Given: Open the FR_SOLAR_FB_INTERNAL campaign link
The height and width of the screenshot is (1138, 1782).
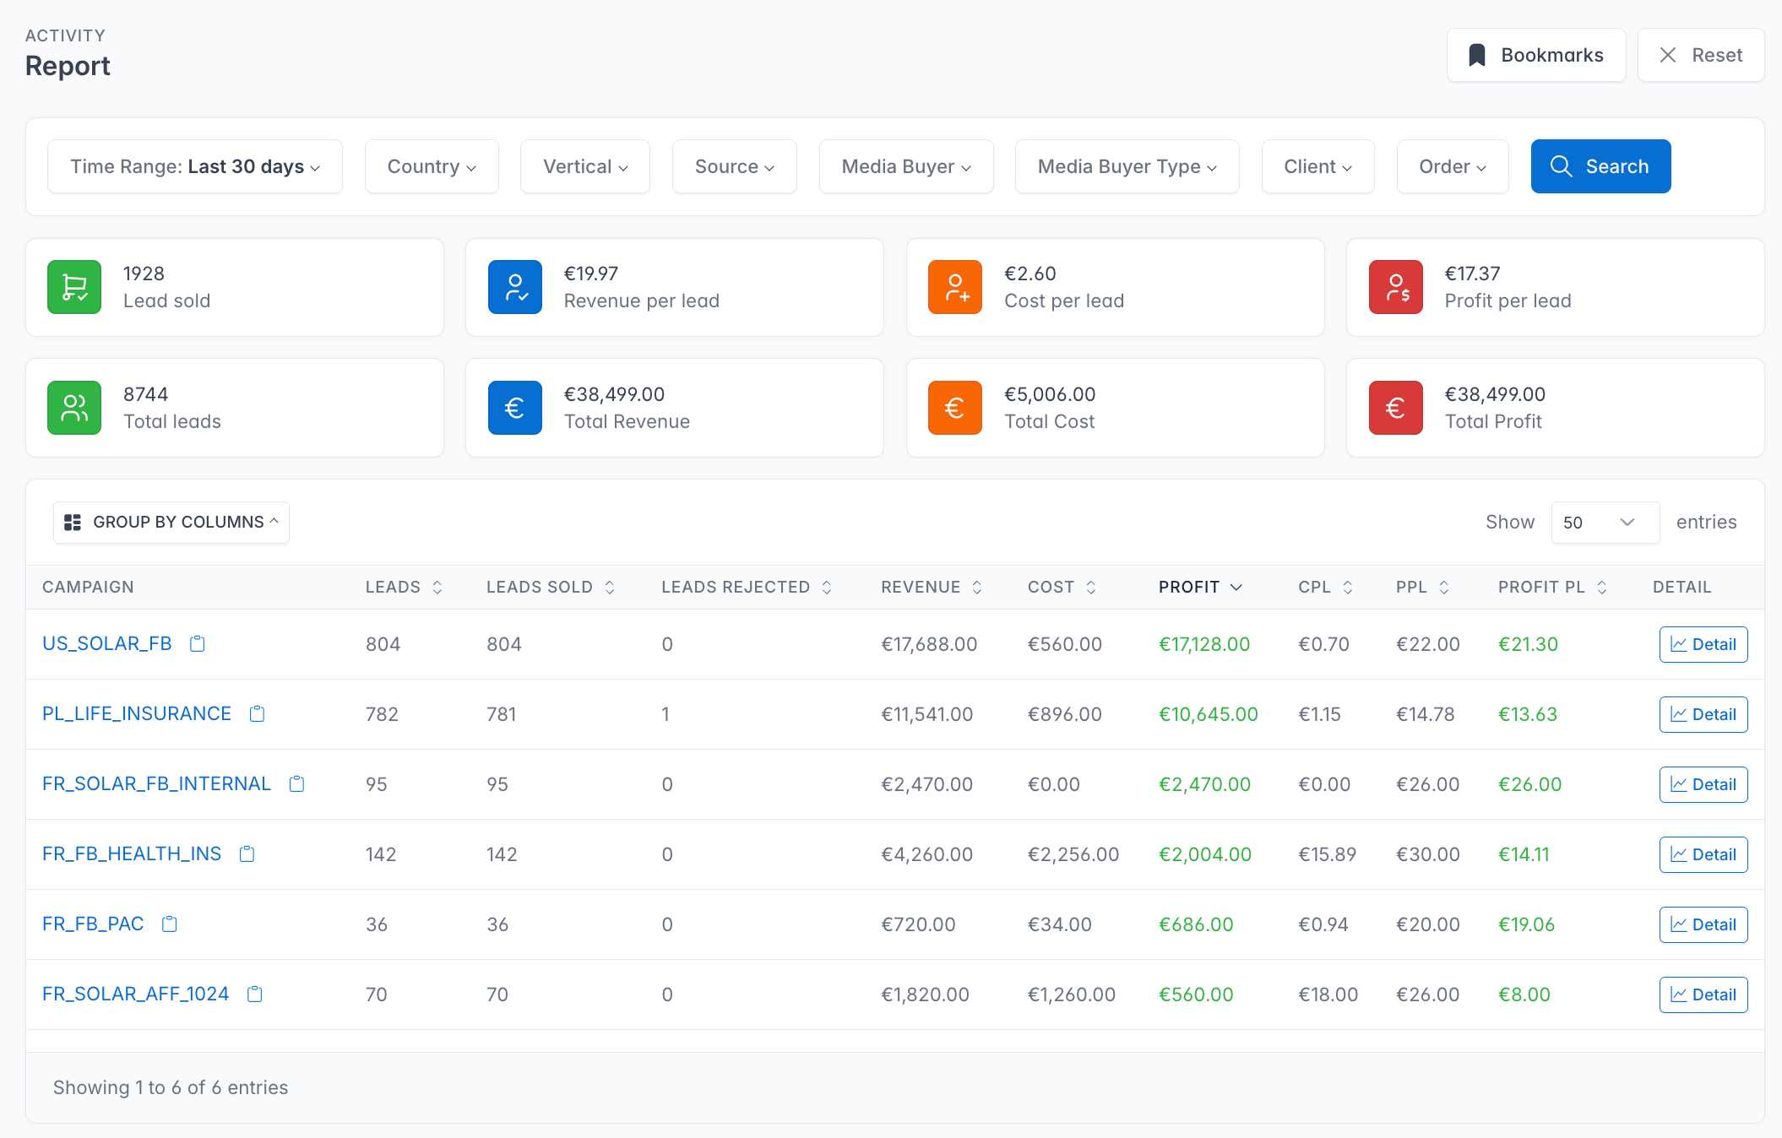Looking at the screenshot, I should click(157, 784).
